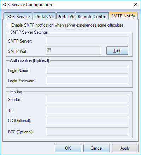Image resolution: width=141 pixels, height=155 pixels.
Task: Select the Login Password field
Action: (87, 80)
